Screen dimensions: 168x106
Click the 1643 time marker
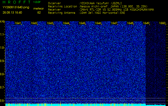point(50,23)
